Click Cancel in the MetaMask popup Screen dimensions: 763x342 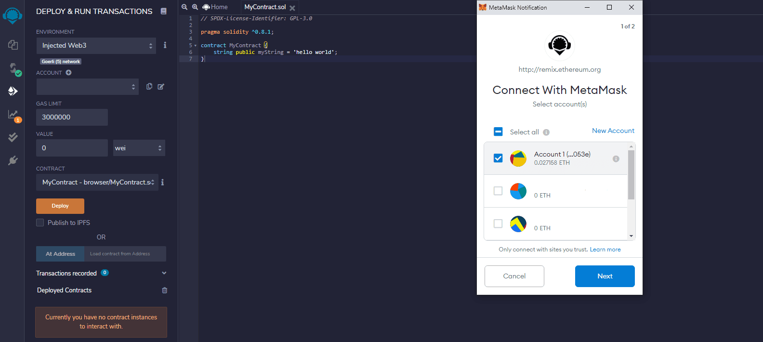(x=514, y=276)
